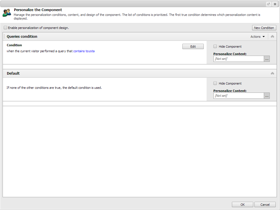This screenshot has width=280, height=210.
Task: Enable personalization of component design
Action: [x=5, y=28]
